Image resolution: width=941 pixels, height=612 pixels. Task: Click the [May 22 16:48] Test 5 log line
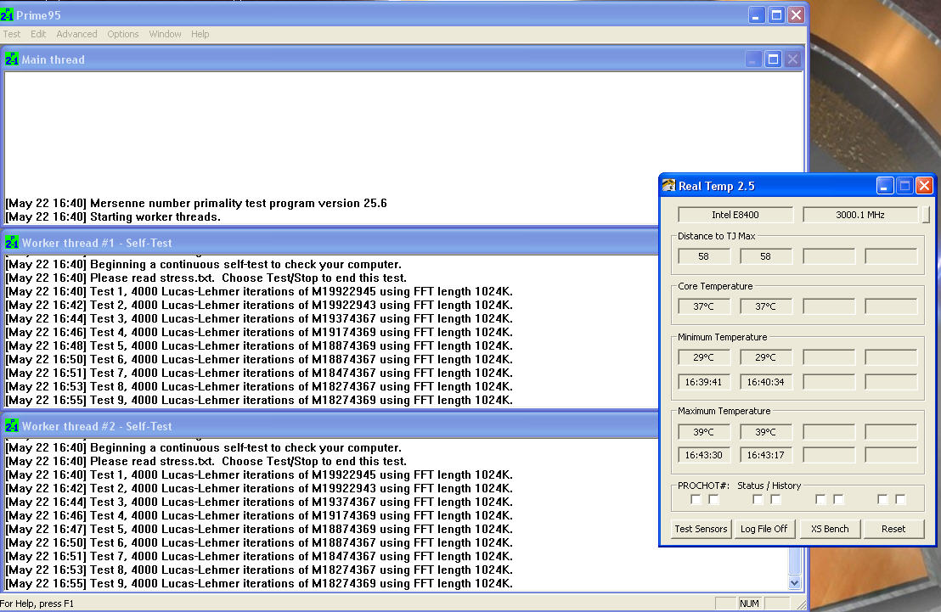click(259, 345)
